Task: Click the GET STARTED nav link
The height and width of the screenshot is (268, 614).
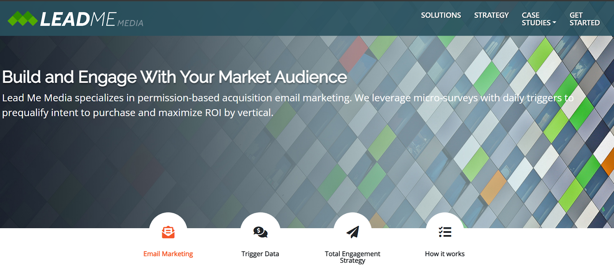Action: click(x=584, y=19)
